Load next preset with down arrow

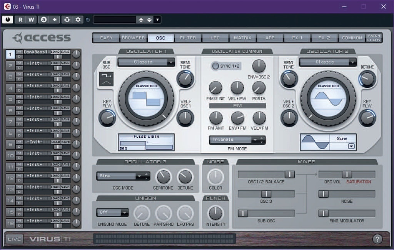tap(149, 20)
